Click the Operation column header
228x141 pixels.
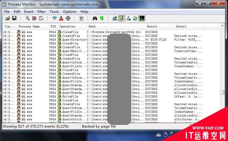point(72,27)
